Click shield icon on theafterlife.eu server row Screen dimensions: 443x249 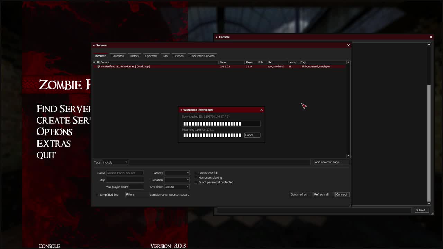[x=98, y=66]
